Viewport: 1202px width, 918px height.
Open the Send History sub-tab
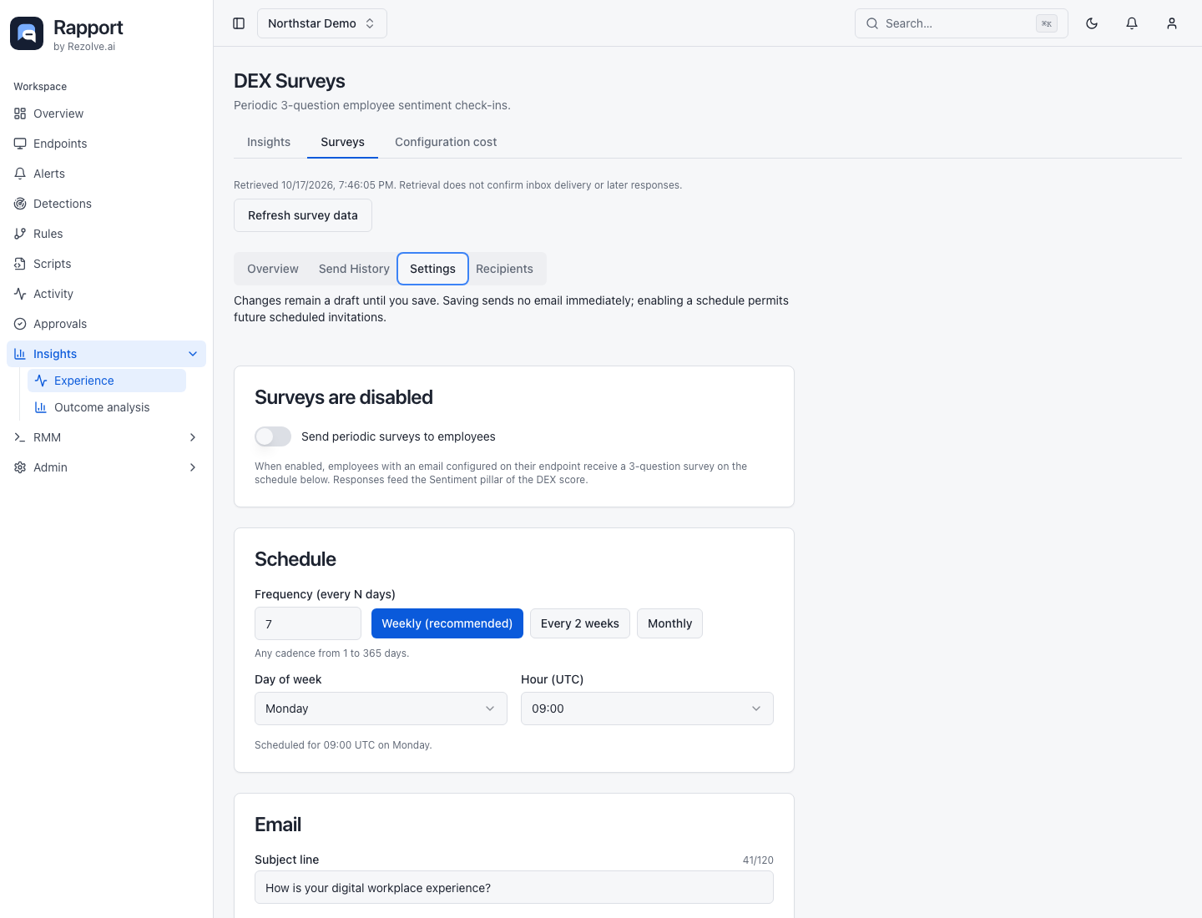point(354,269)
